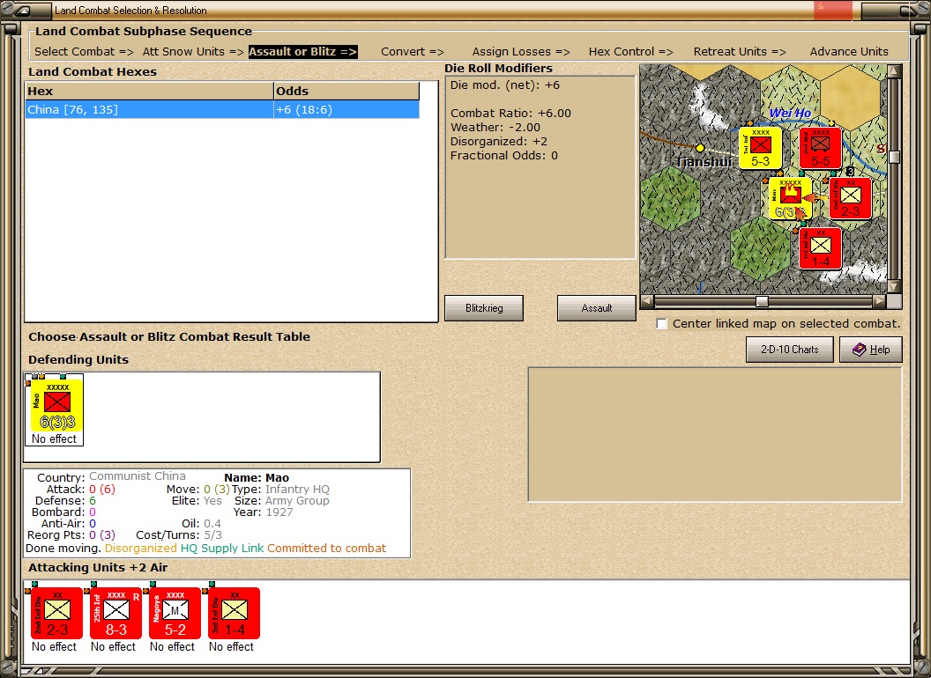Click the Name: Mao label

pos(257,477)
